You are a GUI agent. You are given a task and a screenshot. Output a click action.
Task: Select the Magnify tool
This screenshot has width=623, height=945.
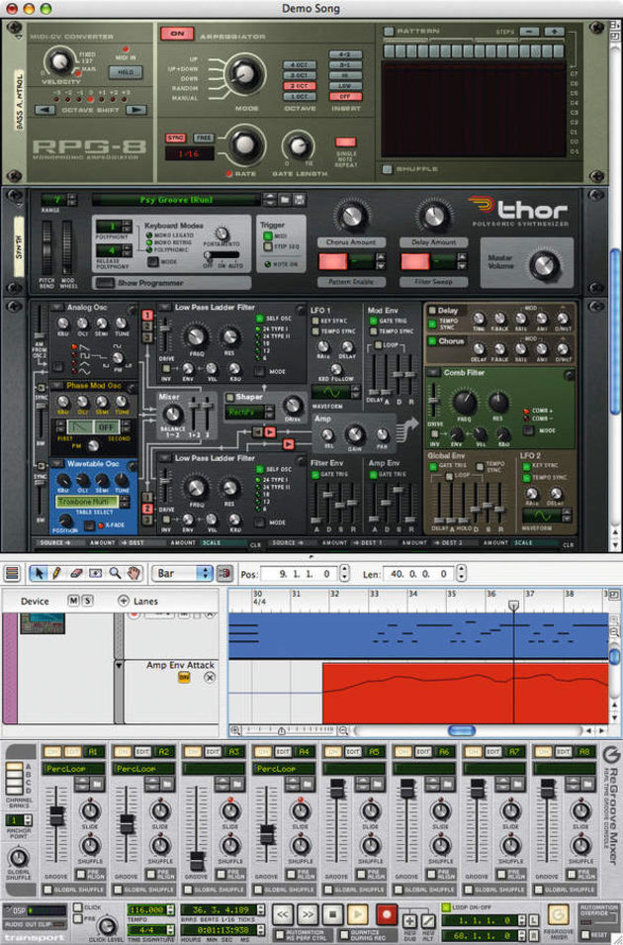tap(115, 573)
